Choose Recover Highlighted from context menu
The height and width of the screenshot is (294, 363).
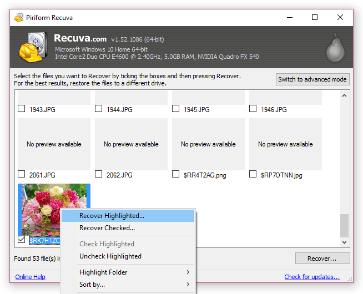(x=128, y=216)
